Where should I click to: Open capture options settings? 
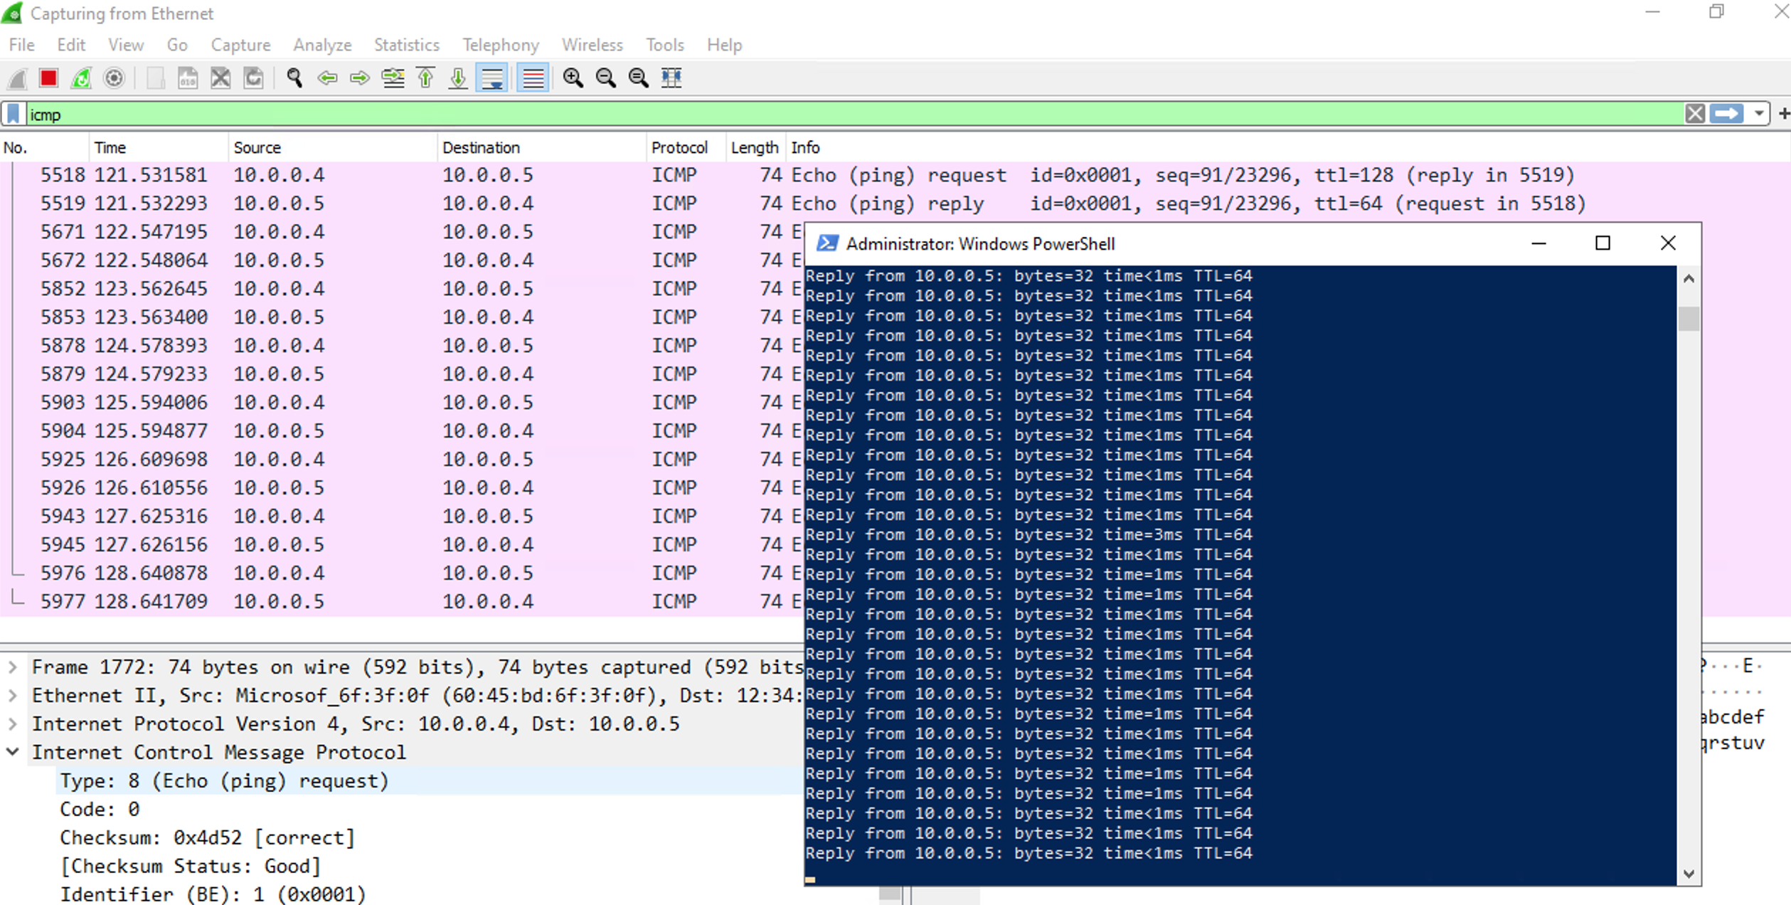tap(114, 78)
